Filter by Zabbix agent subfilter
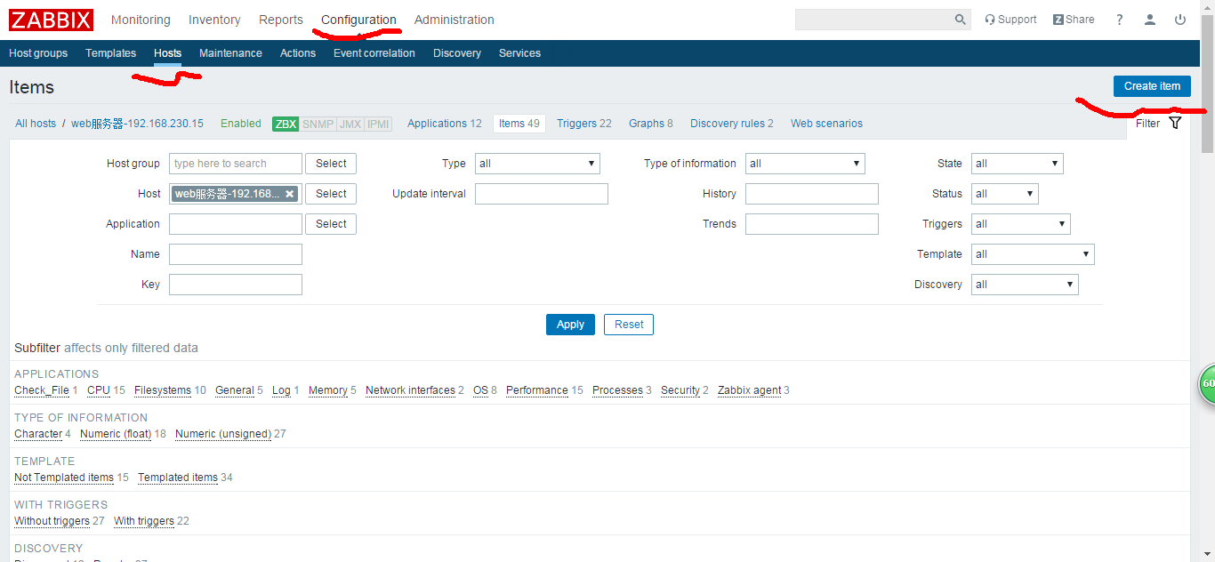The image size is (1215, 562). click(749, 390)
